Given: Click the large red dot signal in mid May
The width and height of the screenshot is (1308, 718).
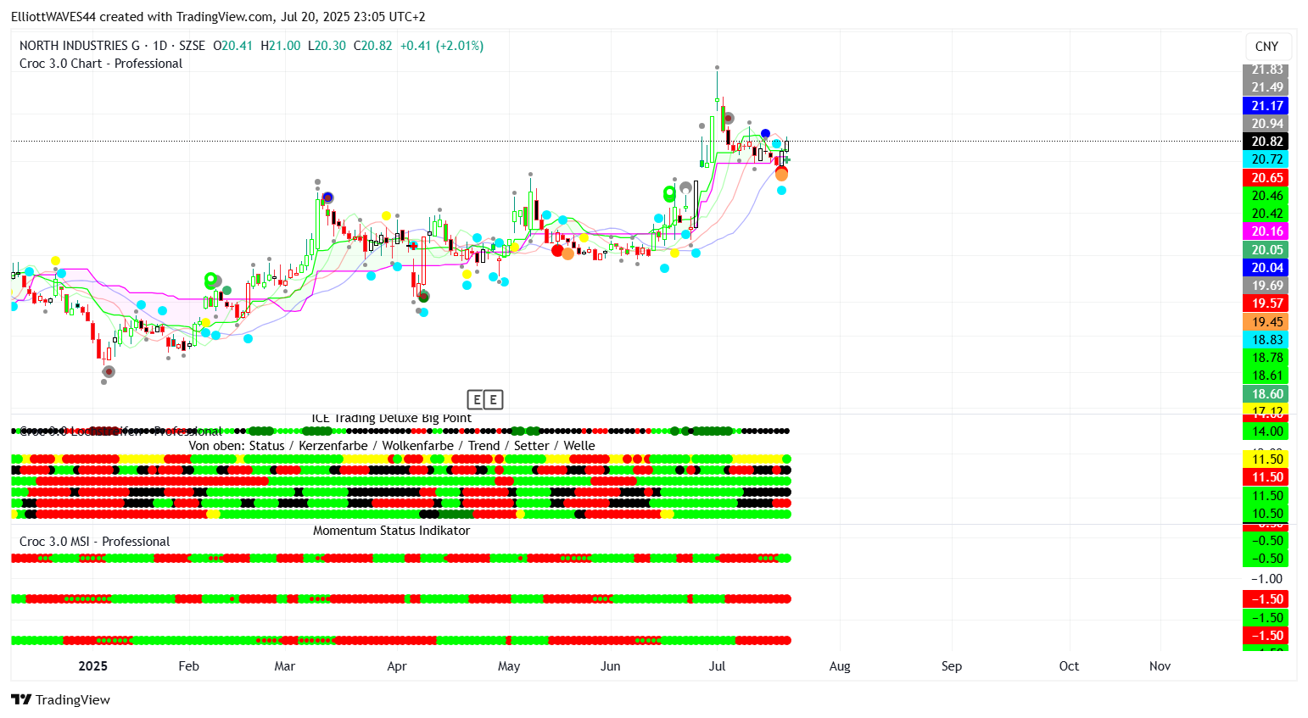Looking at the screenshot, I should [x=557, y=250].
